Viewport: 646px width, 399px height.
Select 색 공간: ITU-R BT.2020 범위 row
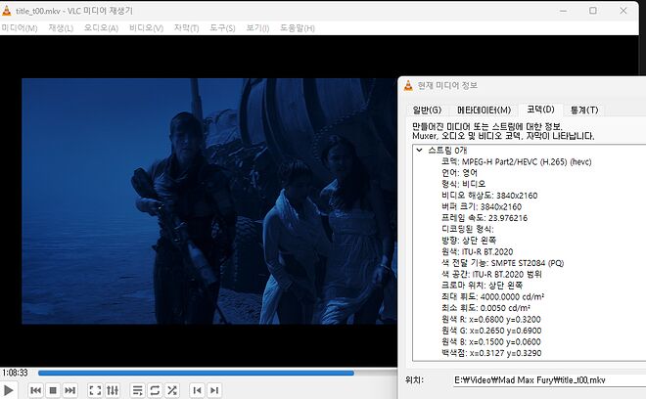(x=491, y=274)
